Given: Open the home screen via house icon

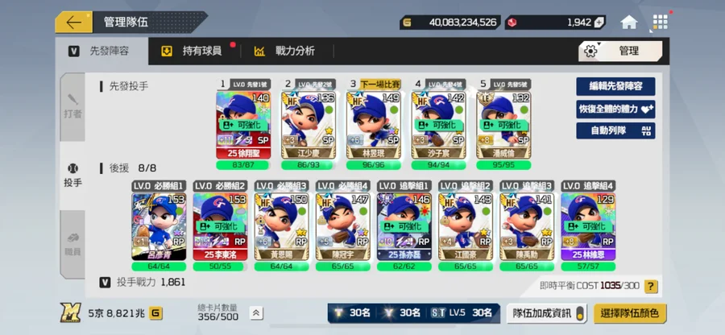Looking at the screenshot, I should coord(629,23).
